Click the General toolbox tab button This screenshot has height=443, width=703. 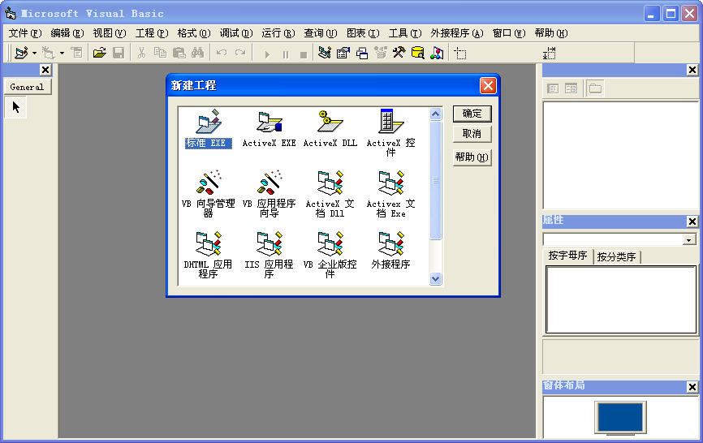click(x=27, y=87)
